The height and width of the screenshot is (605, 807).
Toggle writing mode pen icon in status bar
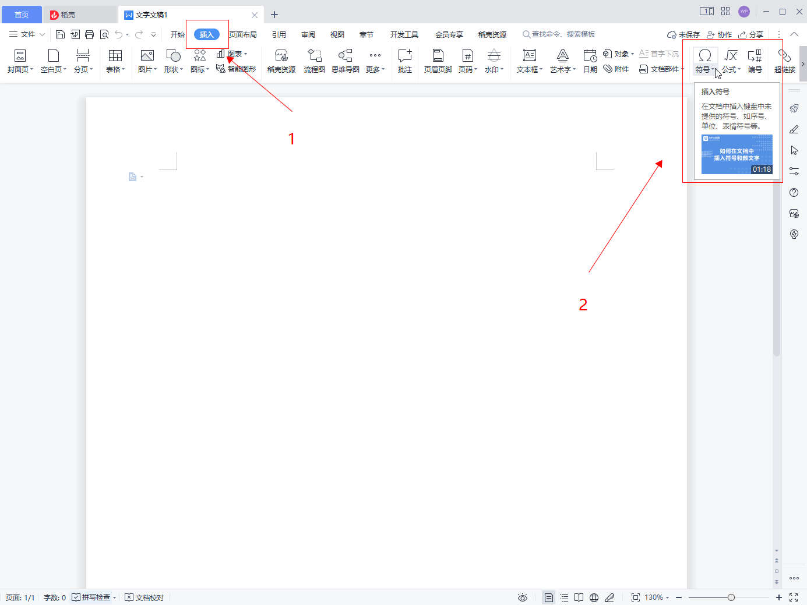tap(609, 597)
